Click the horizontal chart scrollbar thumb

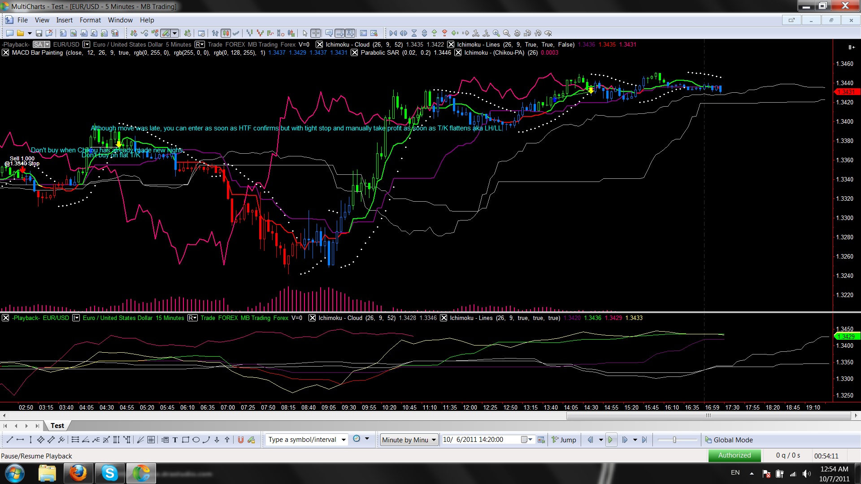709,415
